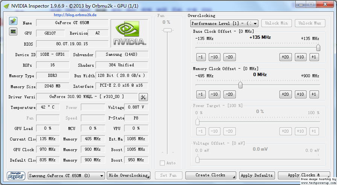The width and height of the screenshot is (337, 185).
Task: Increase Base Clock Offset by 10
Action: point(301,57)
